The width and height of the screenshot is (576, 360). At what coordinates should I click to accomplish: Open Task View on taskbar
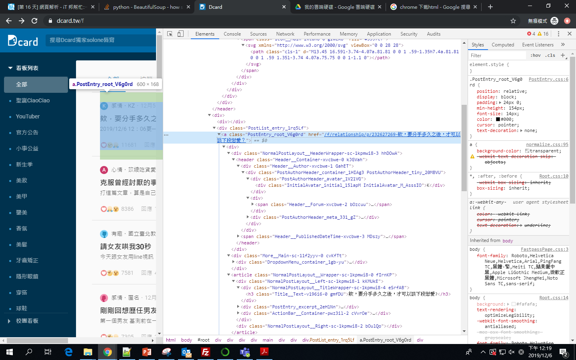pos(48,352)
